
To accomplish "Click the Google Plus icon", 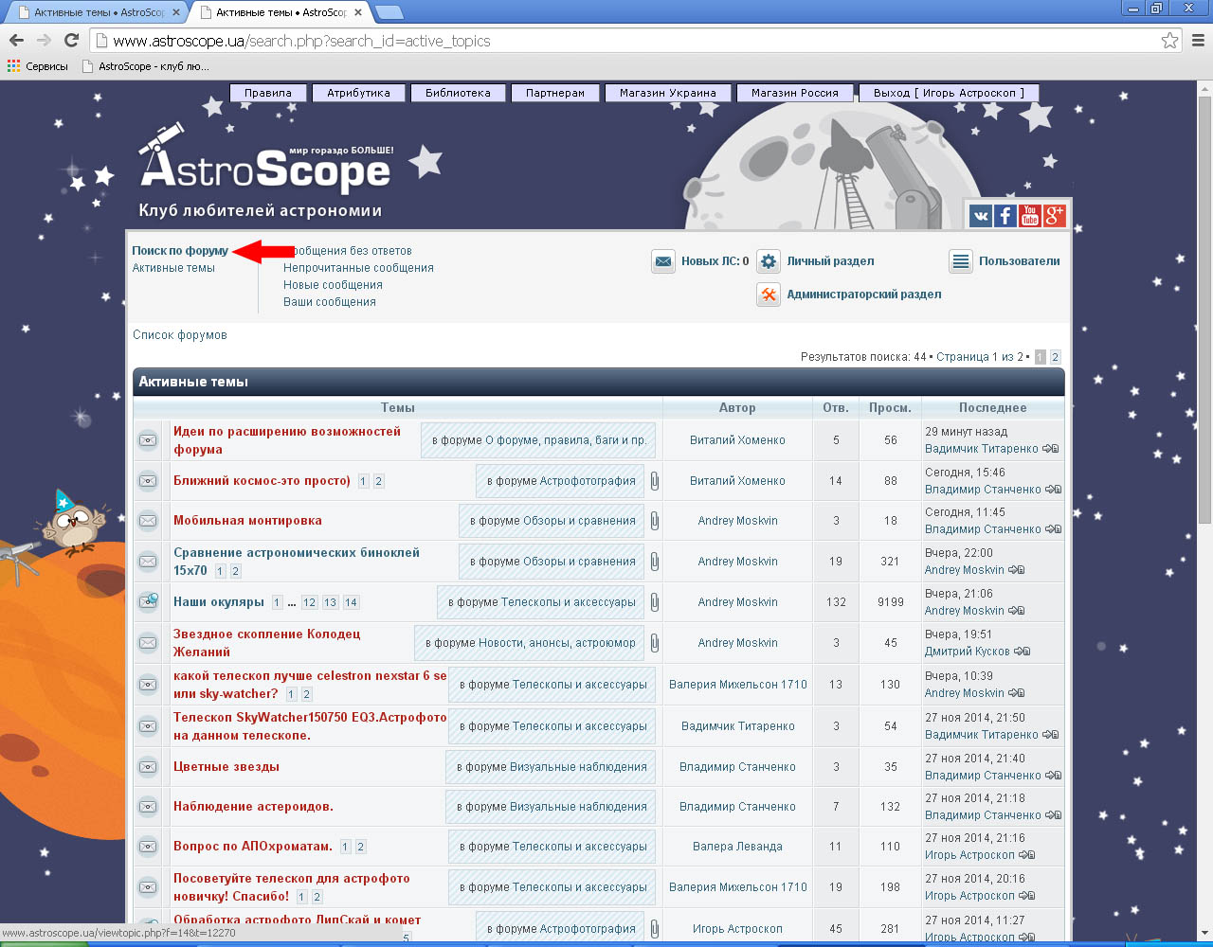I will pos(1055,216).
